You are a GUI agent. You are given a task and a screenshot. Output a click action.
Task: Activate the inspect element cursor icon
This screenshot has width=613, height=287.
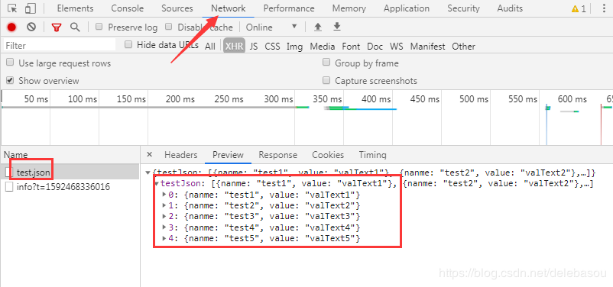(12, 8)
